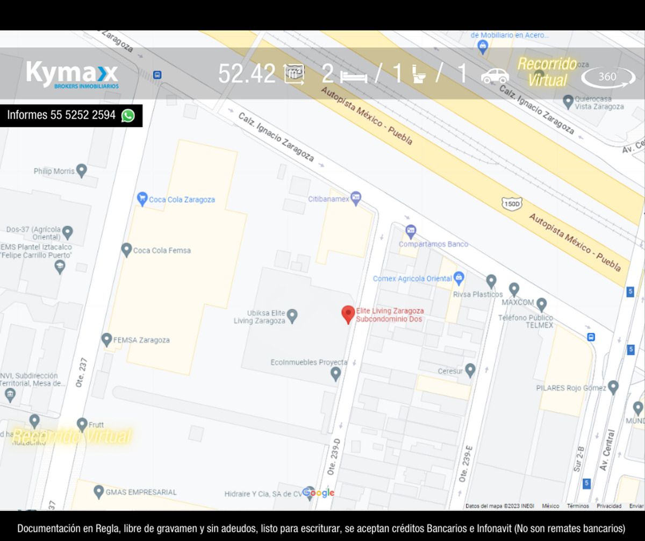645x541 pixels.
Task: Select the FEMSA Zaragoza map pin
Action: point(106,339)
